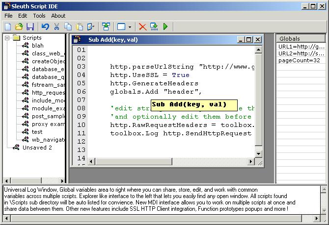Click the Undo arrow icon
Screen dimensions: 329x225
(x=45, y=26)
